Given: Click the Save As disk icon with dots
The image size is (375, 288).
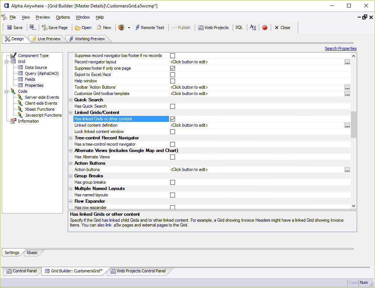Looking at the screenshot, I should (32, 28).
